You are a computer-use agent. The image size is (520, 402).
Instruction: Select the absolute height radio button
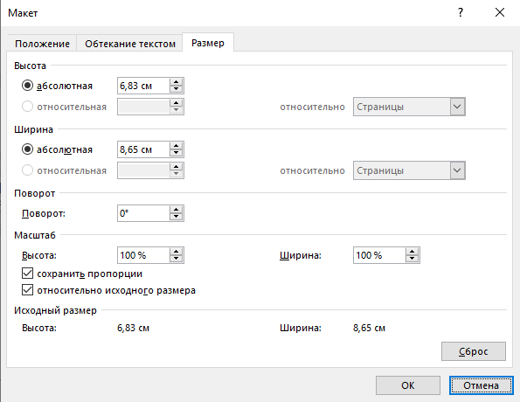(x=27, y=86)
